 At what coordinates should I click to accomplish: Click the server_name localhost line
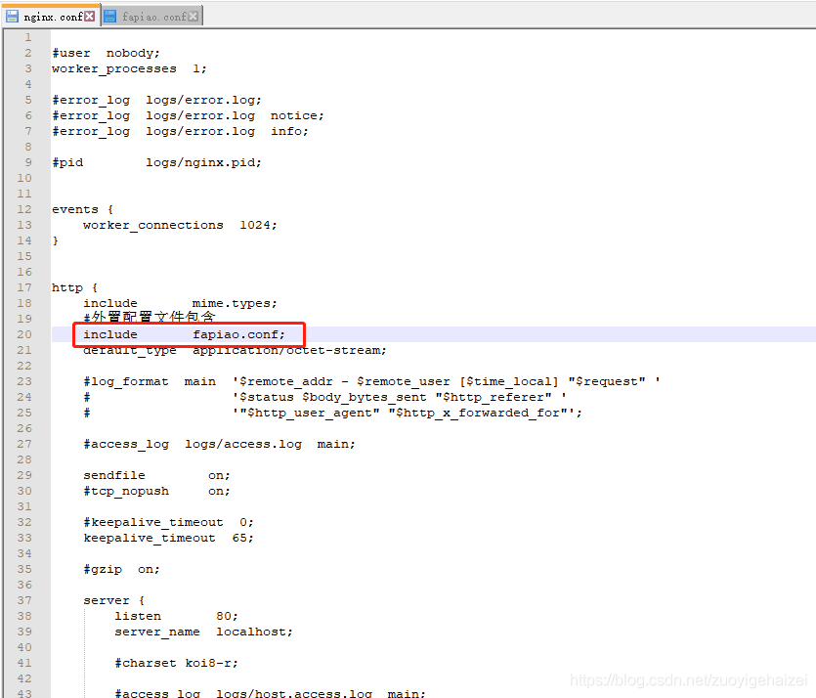204,632
